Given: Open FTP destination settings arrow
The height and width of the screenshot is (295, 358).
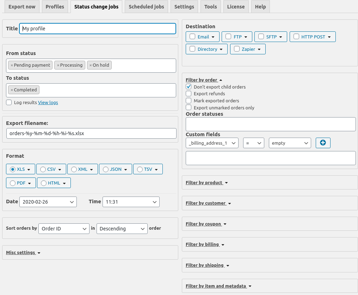Looking at the screenshot, I should point(246,37).
